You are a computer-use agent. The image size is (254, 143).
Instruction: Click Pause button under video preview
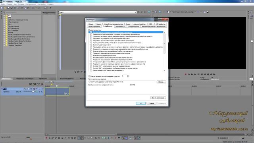(x=198, y=74)
